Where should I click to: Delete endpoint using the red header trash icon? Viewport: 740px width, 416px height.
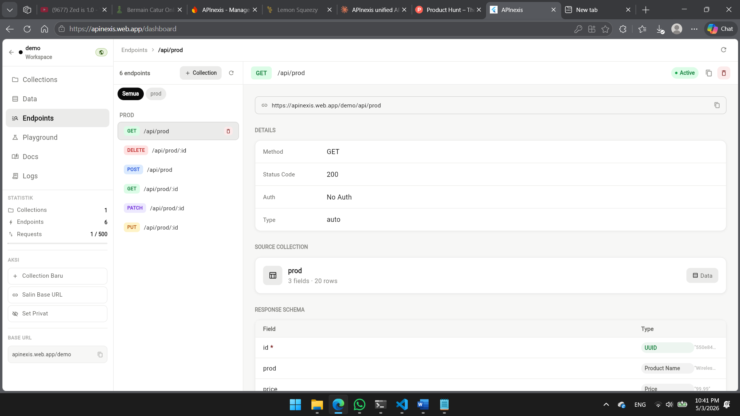(x=724, y=73)
